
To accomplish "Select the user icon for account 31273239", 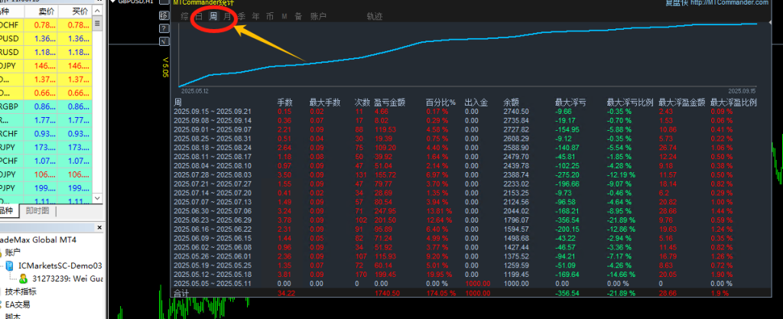I will (x=24, y=278).
